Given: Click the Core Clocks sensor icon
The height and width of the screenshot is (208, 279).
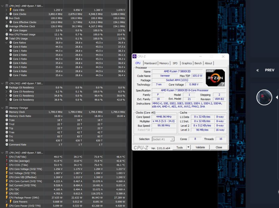Looking at the screenshot, I should [x=11, y=14].
